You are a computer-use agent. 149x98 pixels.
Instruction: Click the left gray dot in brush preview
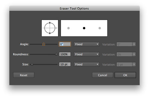(69, 28)
